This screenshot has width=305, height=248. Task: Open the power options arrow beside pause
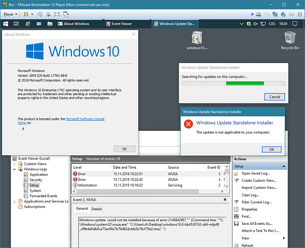(x=32, y=14)
